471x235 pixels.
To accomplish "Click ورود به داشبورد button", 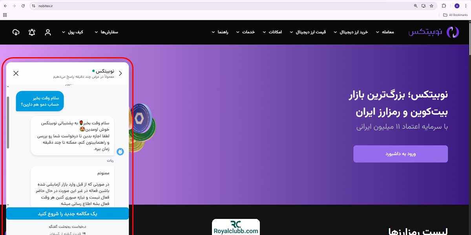I will [x=400, y=154].
